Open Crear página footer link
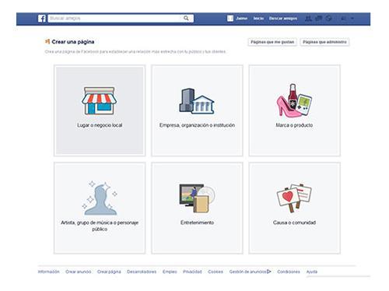This screenshot has width=389, height=291. coord(109,272)
